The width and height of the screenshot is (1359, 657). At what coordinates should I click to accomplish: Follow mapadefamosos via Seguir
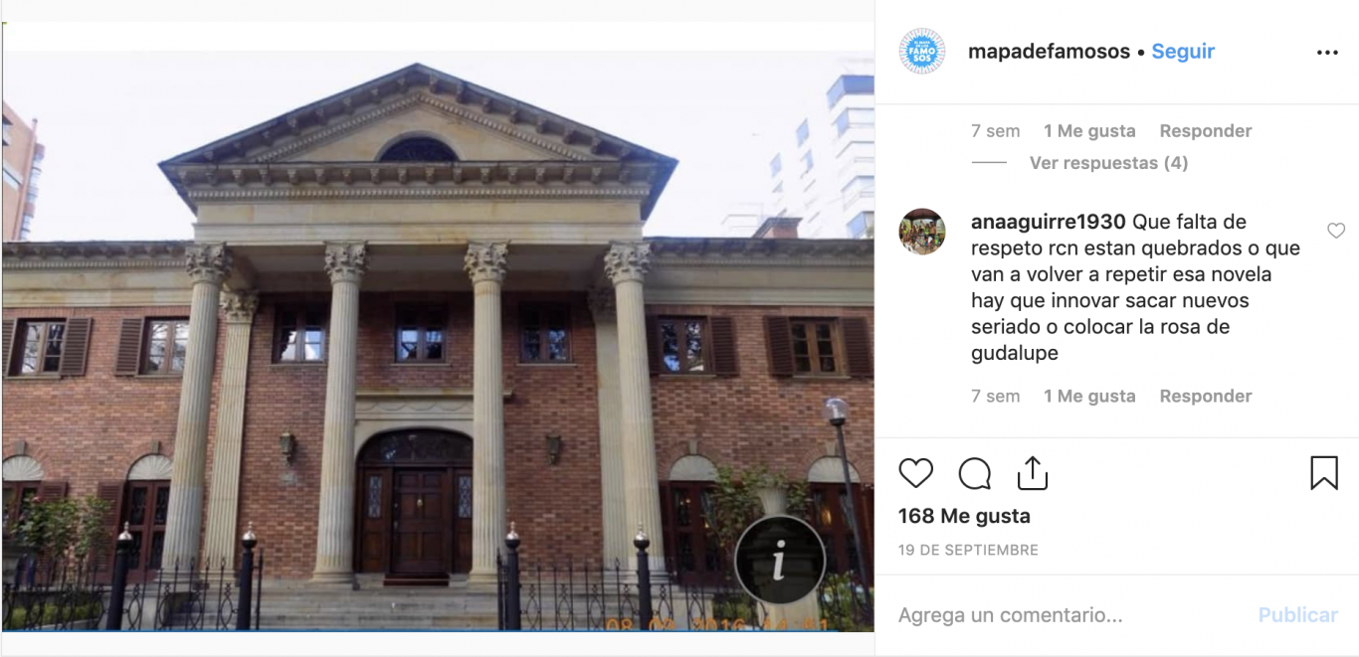pos(1183,52)
